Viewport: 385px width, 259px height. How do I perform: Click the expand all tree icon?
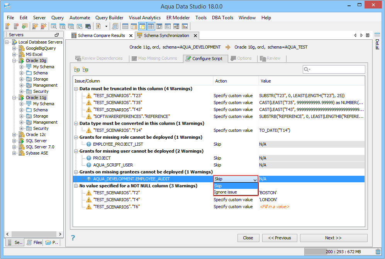coord(77,70)
